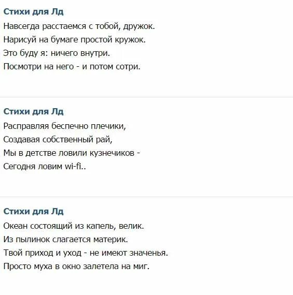Click the word «материк» in third post
Screen dimensions: 293x295
click(109, 240)
